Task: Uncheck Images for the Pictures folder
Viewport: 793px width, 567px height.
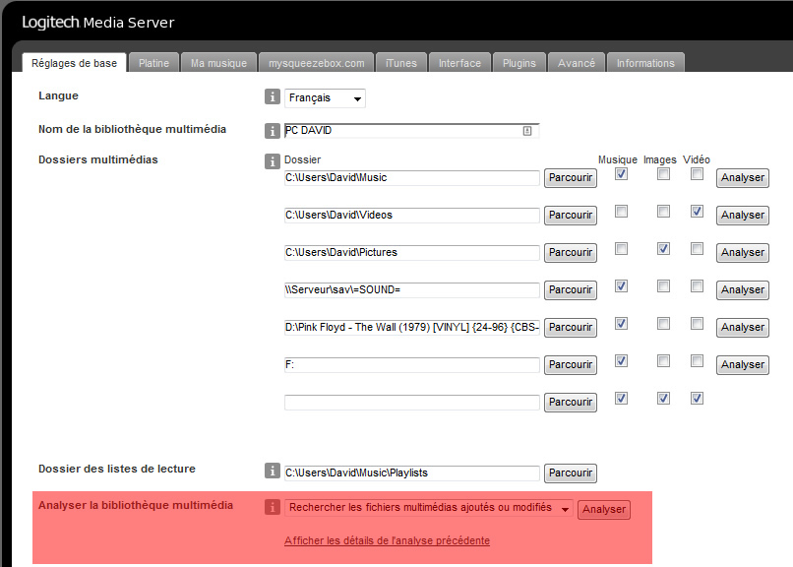Action: coord(662,248)
